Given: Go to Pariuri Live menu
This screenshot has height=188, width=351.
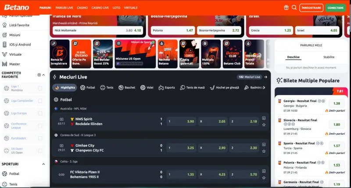Looking at the screenshot, I should pyautogui.click(x=64, y=7).
